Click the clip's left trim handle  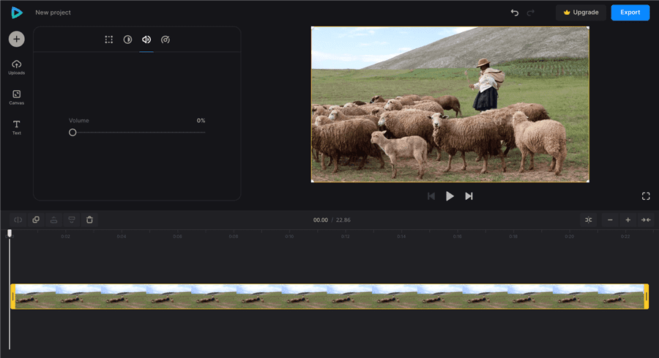(x=13, y=297)
